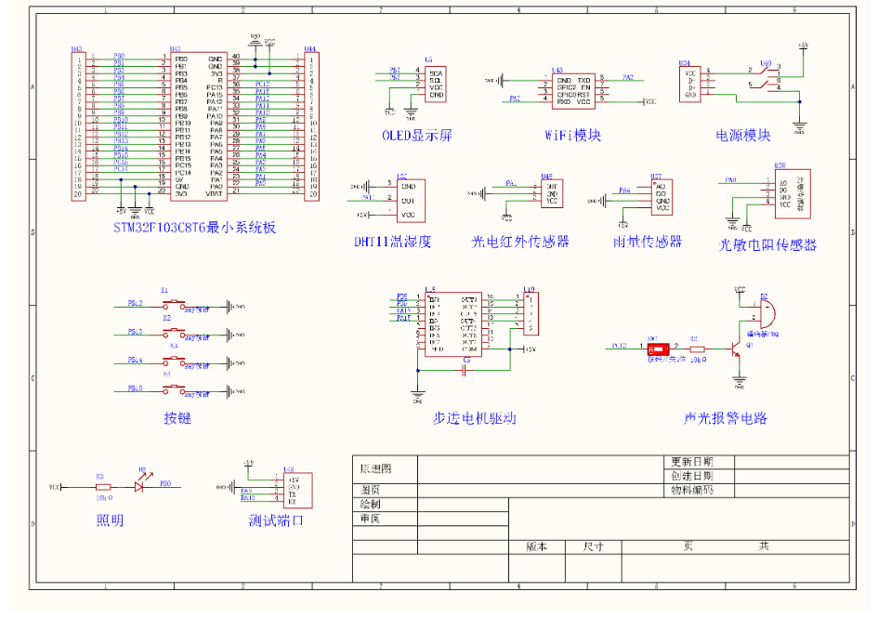This screenshot has height=618, width=891.
Task: Click push button K3 on PB14 line
Action: click(174, 362)
